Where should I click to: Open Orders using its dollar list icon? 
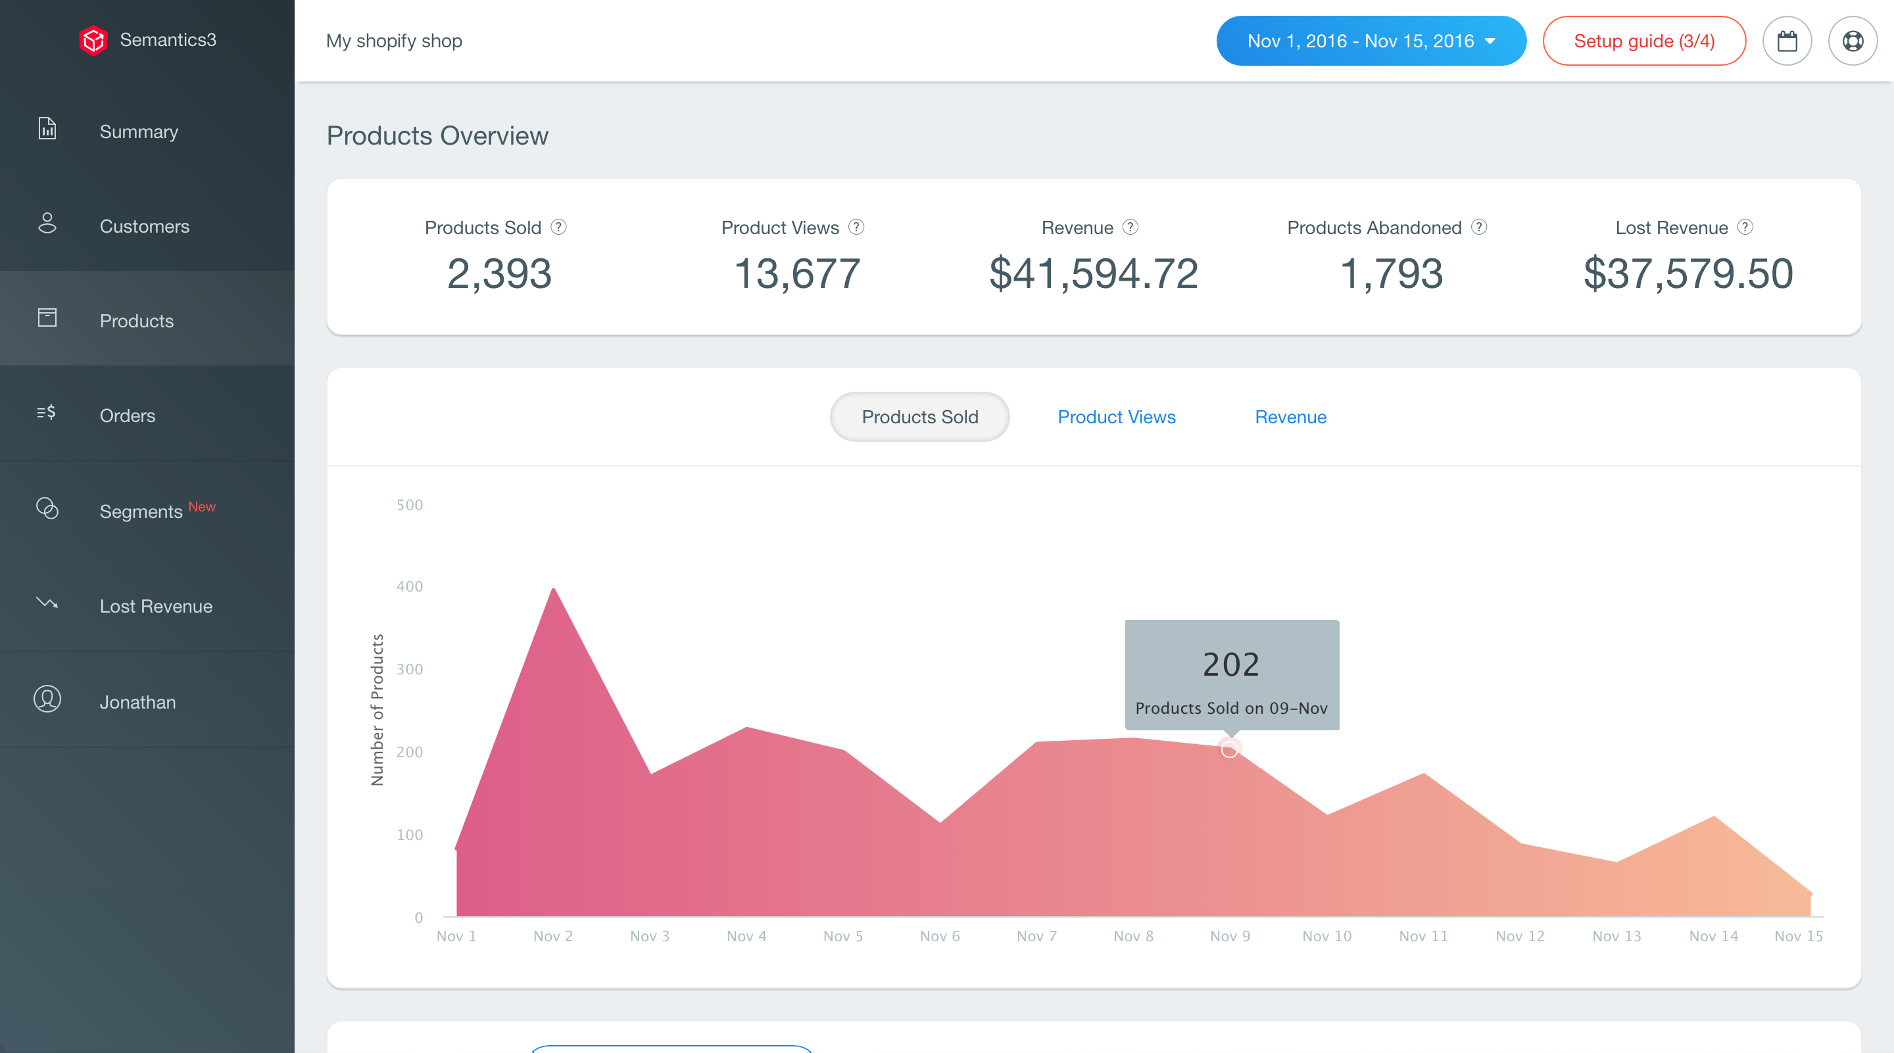click(47, 413)
